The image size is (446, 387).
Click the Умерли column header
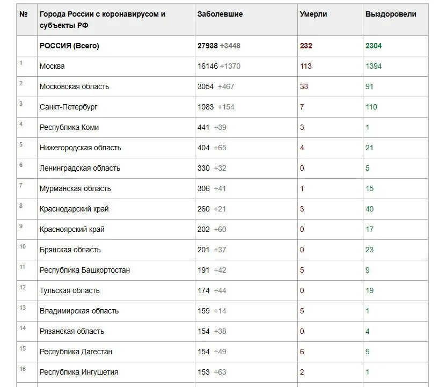[313, 14]
